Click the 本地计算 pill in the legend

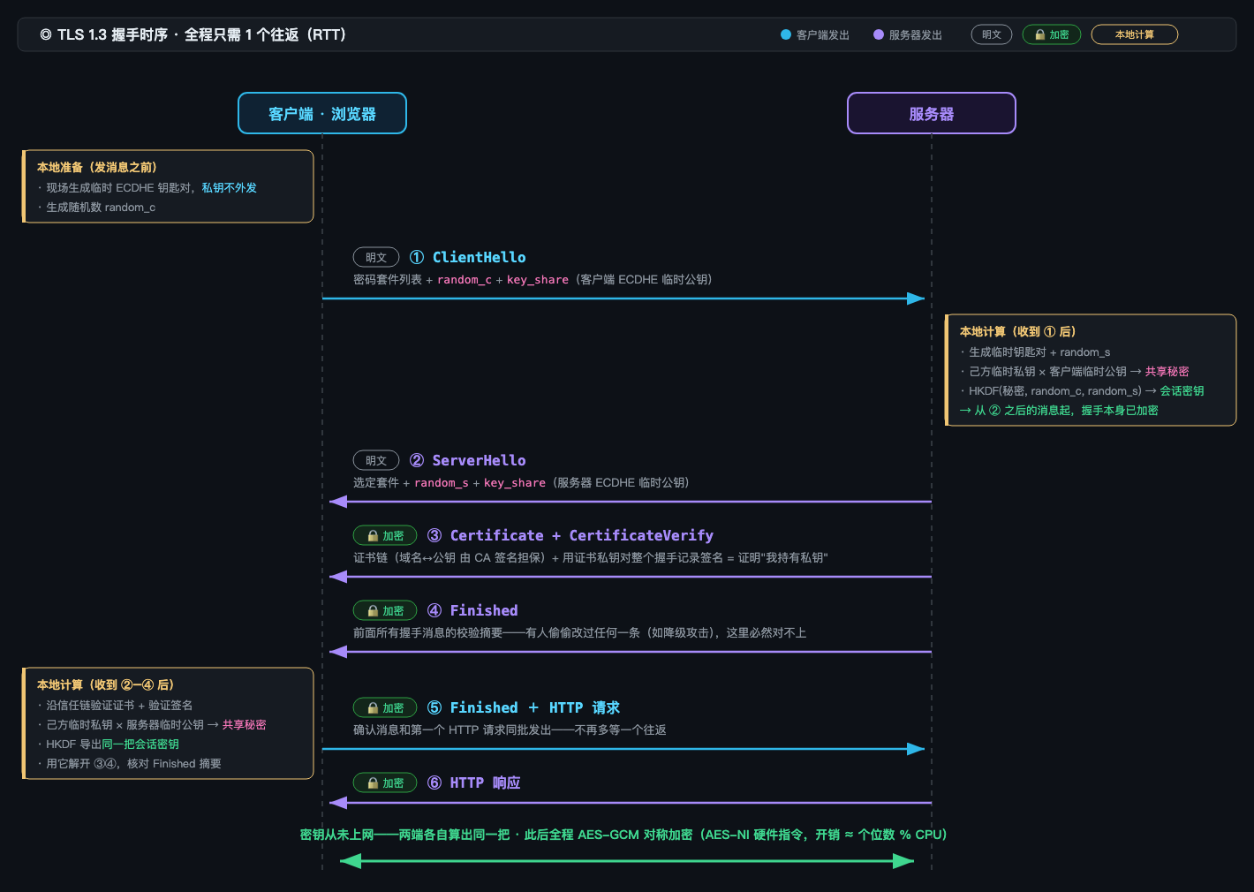[1135, 34]
